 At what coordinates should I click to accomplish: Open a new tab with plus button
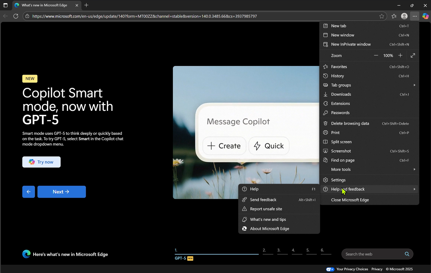click(x=86, y=5)
